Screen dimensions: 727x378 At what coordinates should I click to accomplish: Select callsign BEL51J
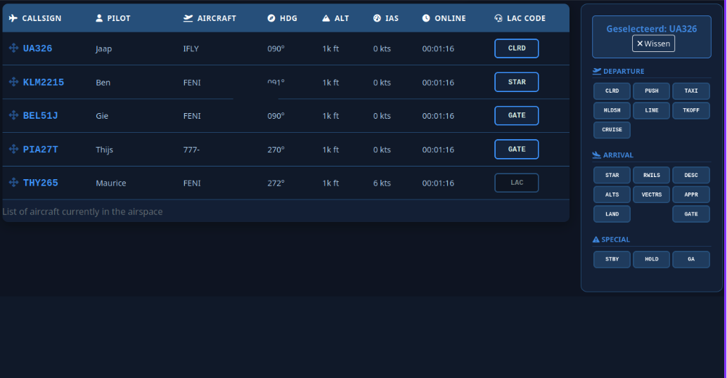pyautogui.click(x=40, y=115)
